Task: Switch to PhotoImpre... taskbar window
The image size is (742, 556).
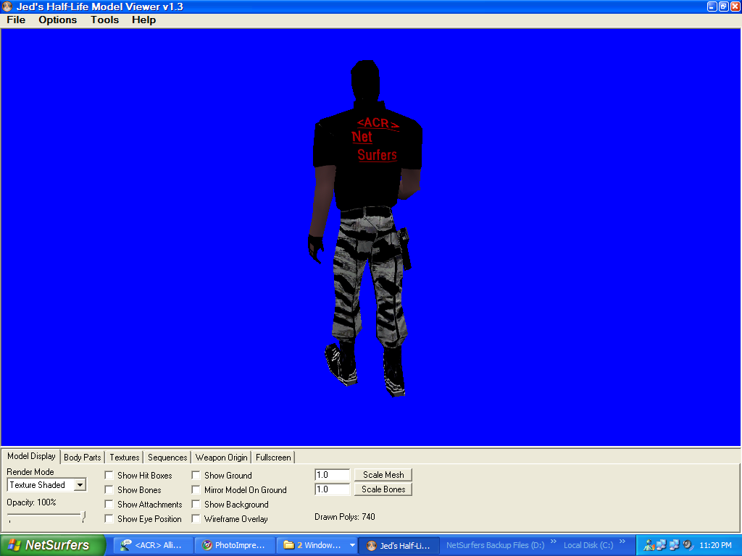Action: (x=235, y=545)
